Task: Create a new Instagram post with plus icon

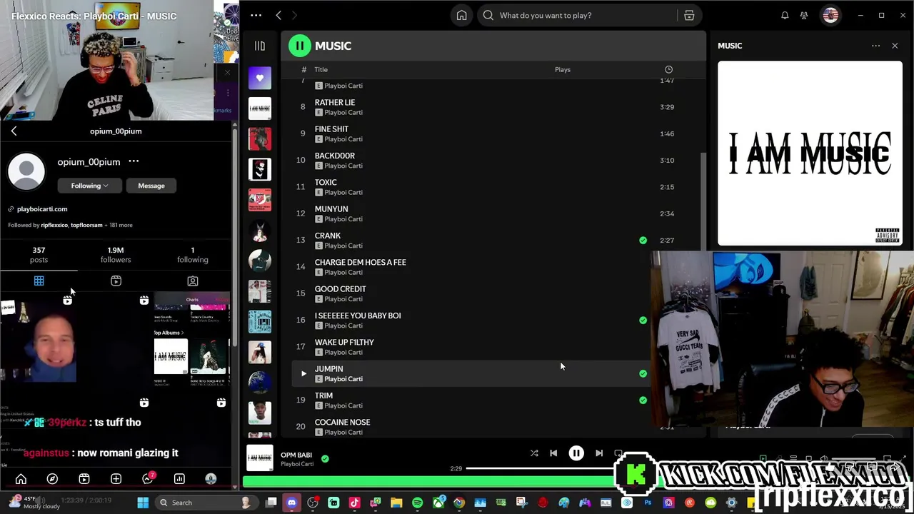Action: pos(116,479)
